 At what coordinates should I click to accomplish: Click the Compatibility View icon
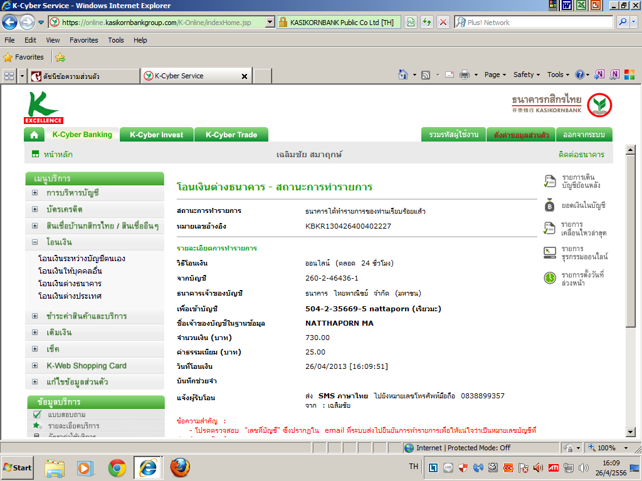411,22
